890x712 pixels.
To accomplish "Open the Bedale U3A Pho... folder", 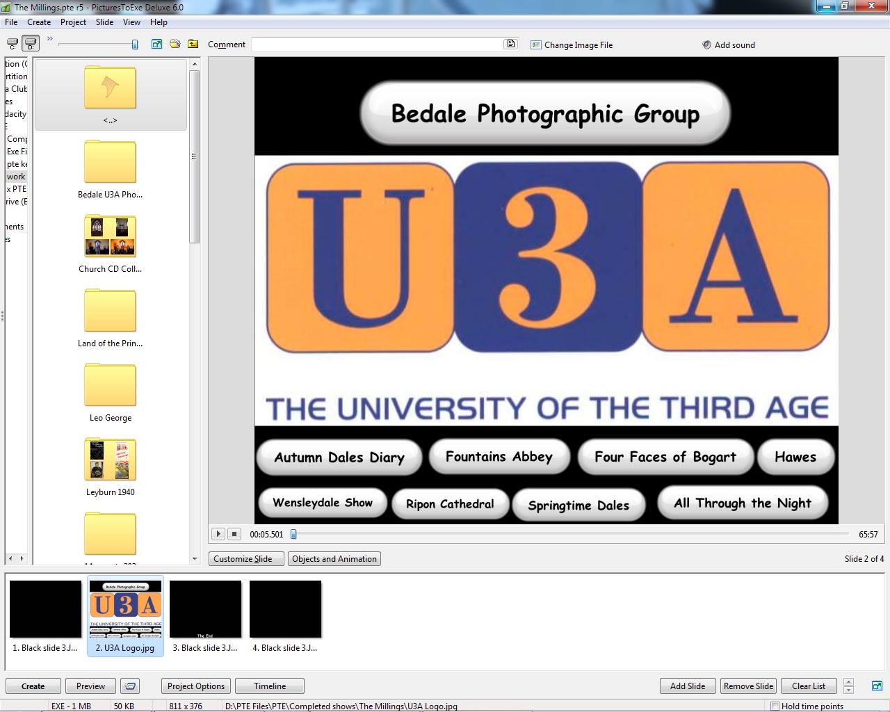I will click(x=111, y=169).
